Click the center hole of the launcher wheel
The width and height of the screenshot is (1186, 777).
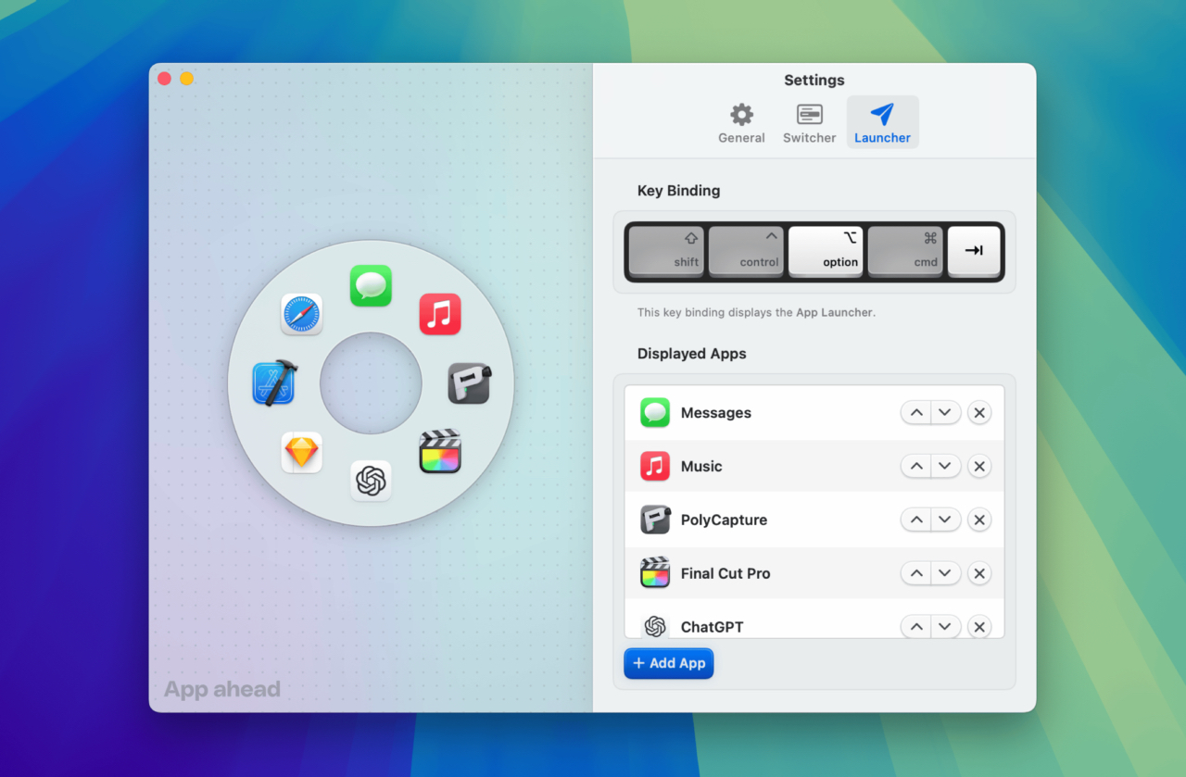click(x=371, y=382)
